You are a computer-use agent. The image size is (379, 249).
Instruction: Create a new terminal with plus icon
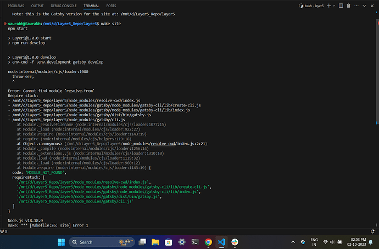[328, 6]
